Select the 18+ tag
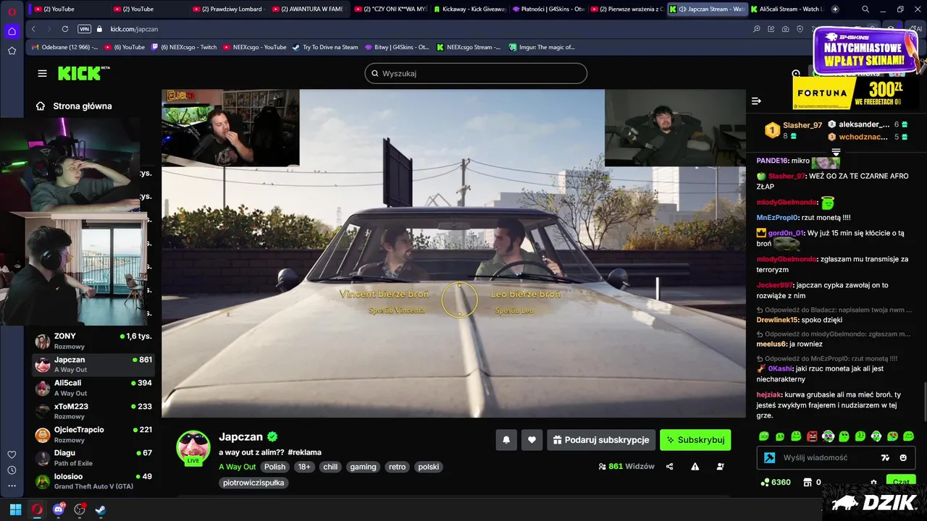This screenshot has height=521, width=927. 304,467
